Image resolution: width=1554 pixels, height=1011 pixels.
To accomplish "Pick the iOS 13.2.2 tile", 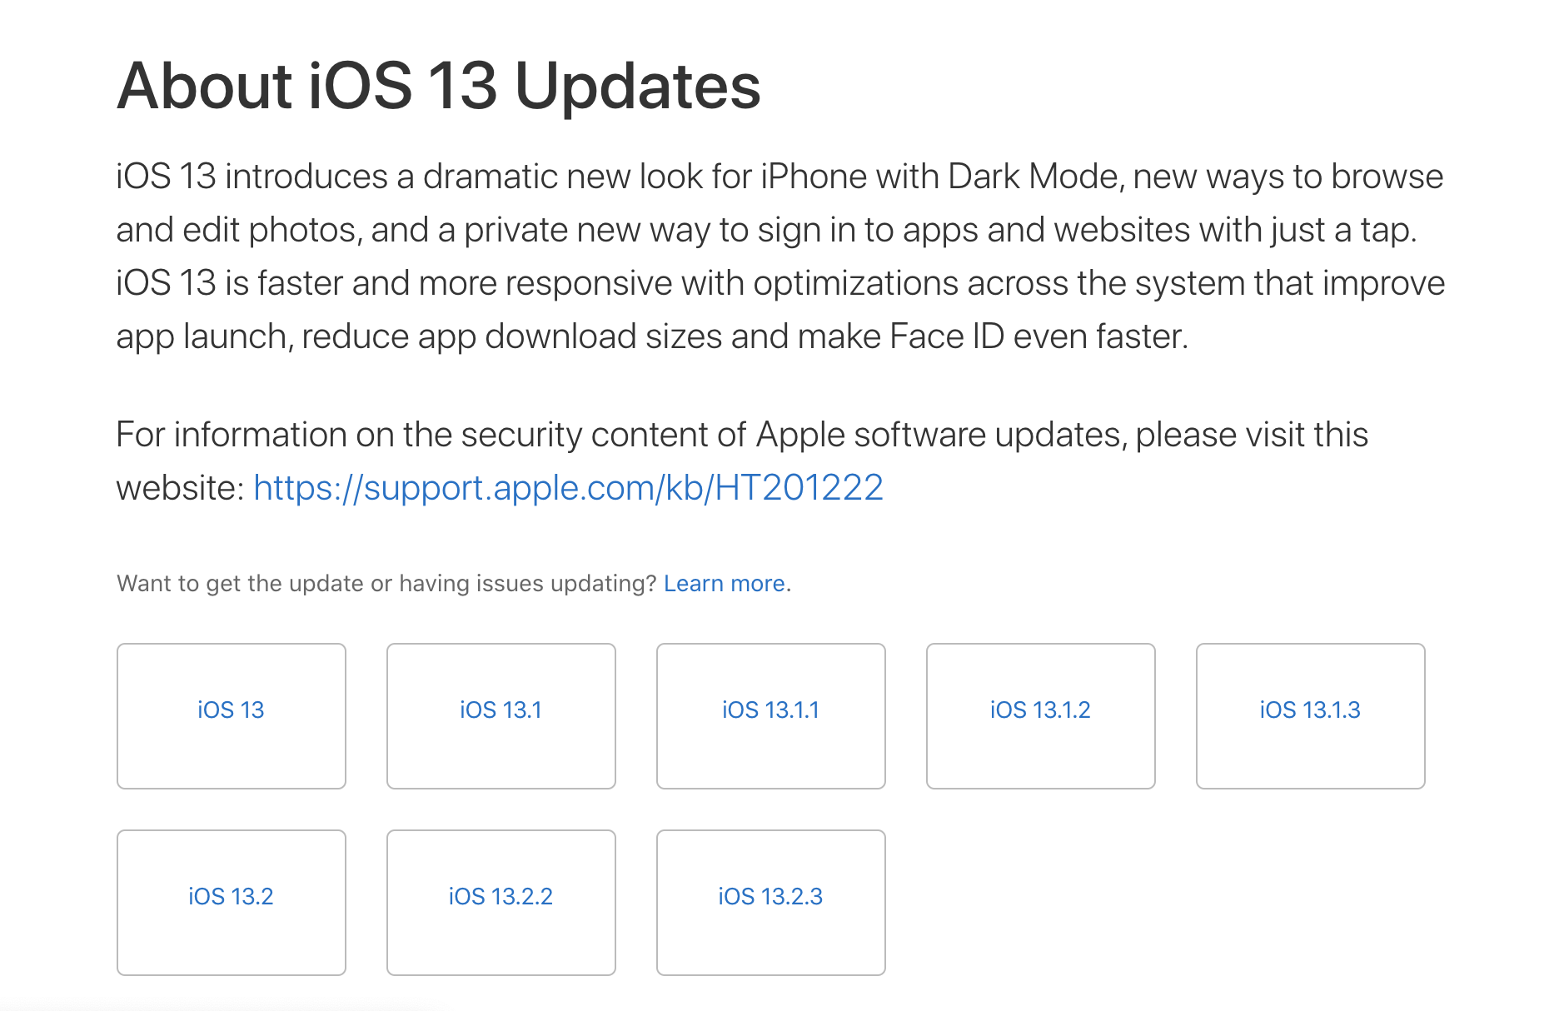I will coord(501,902).
